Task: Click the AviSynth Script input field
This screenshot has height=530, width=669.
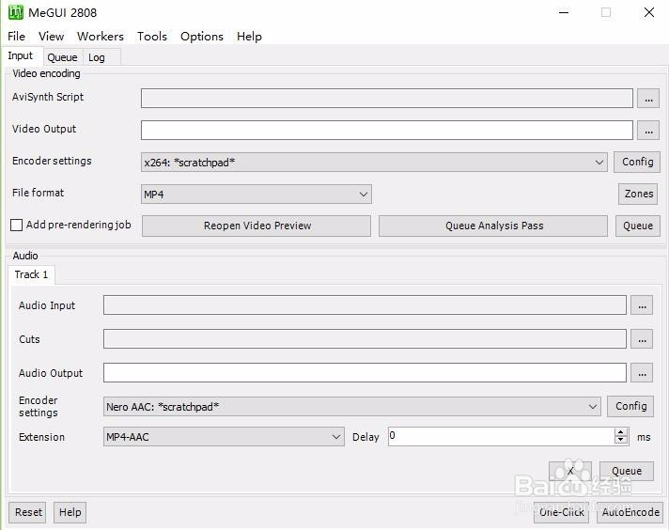Action: click(386, 99)
